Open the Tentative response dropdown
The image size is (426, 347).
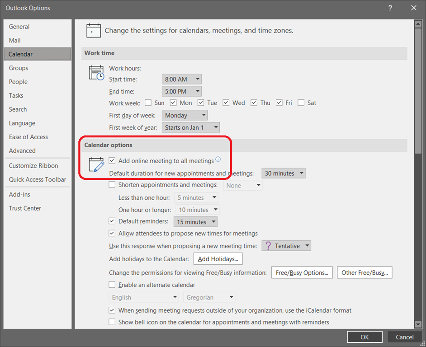tap(287, 246)
